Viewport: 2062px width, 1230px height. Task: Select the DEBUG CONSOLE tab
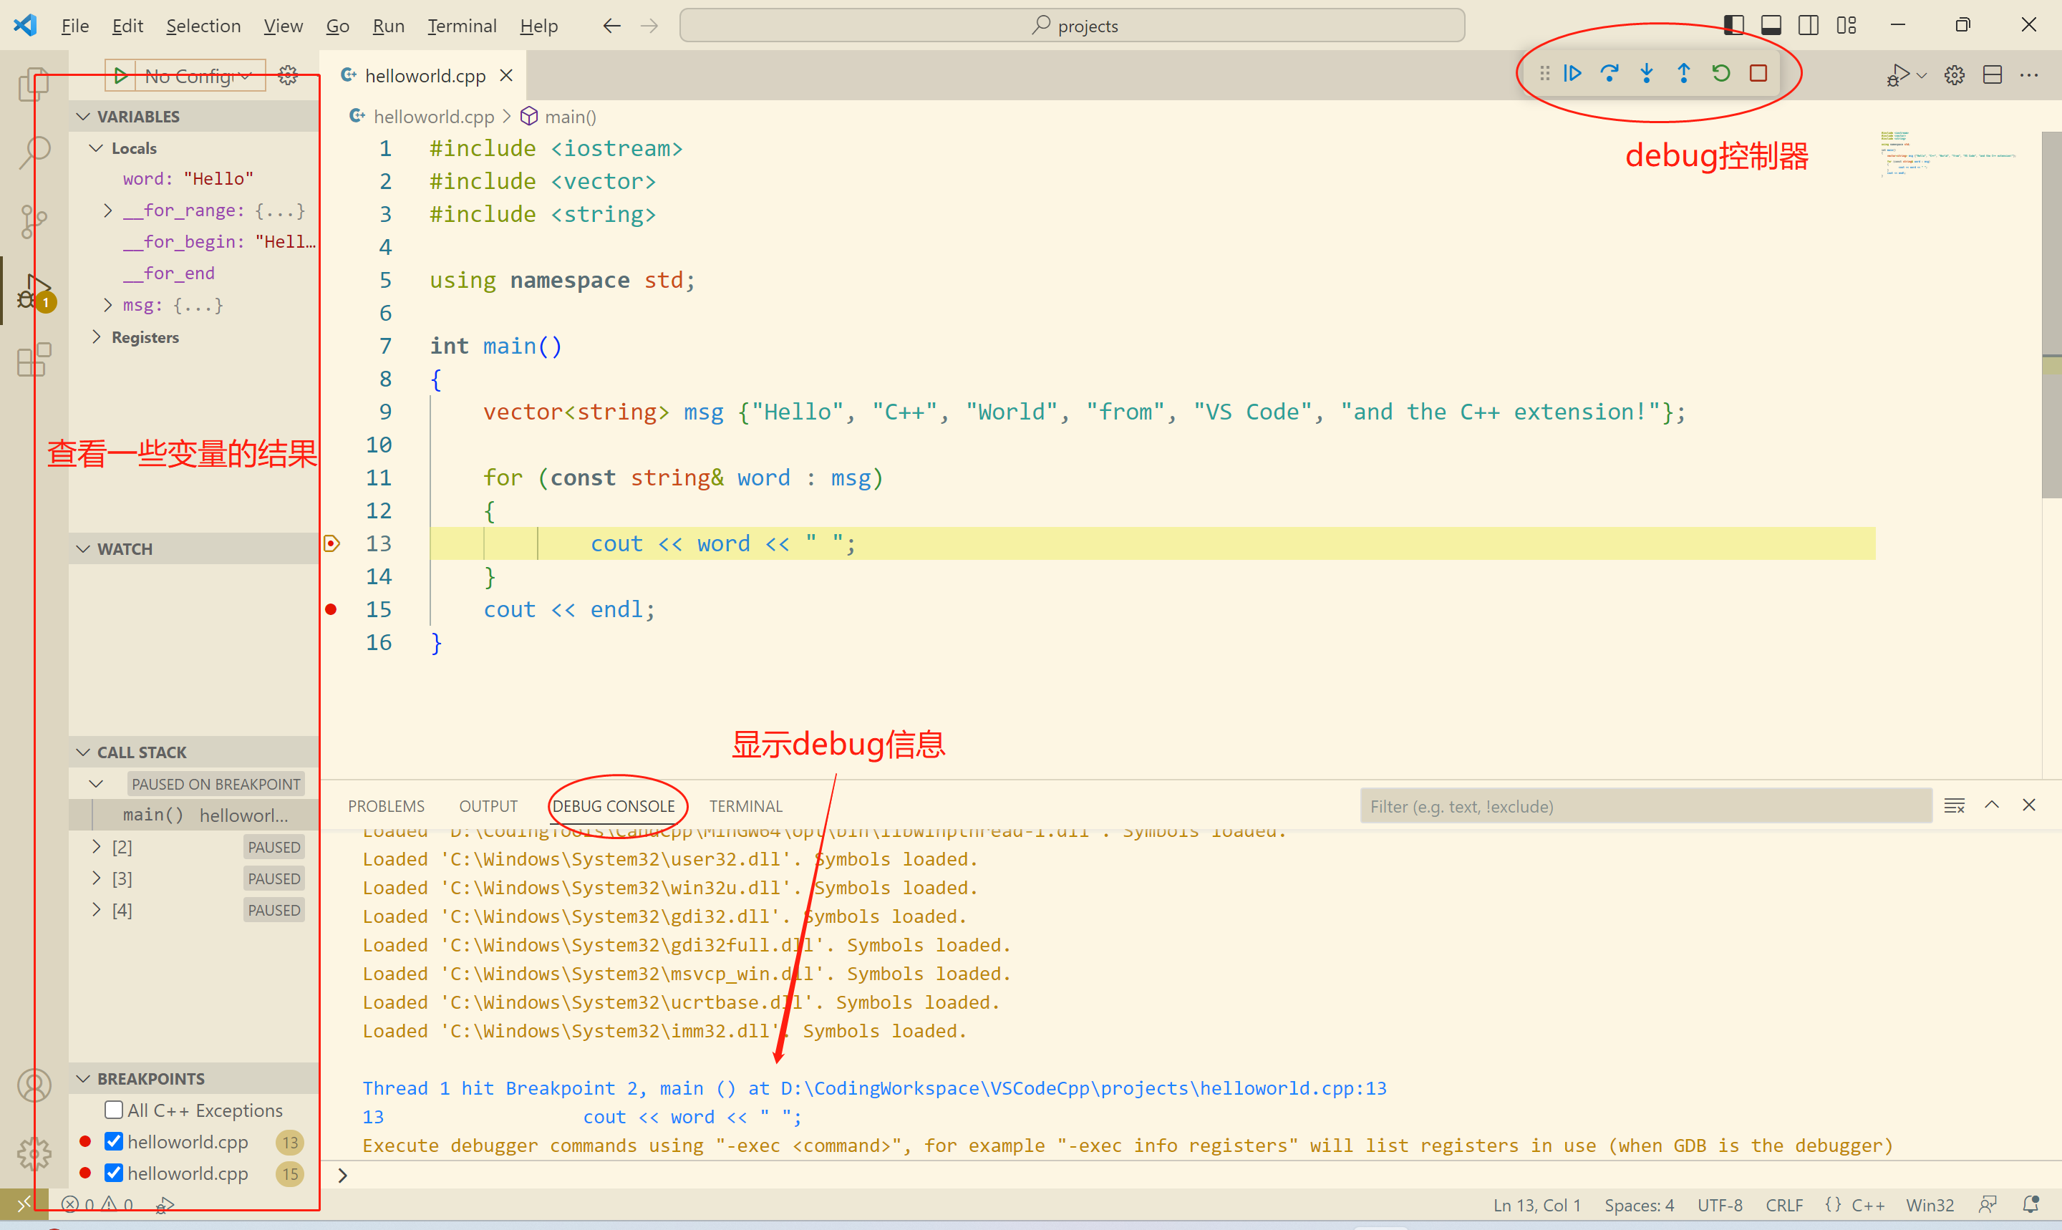(x=614, y=805)
